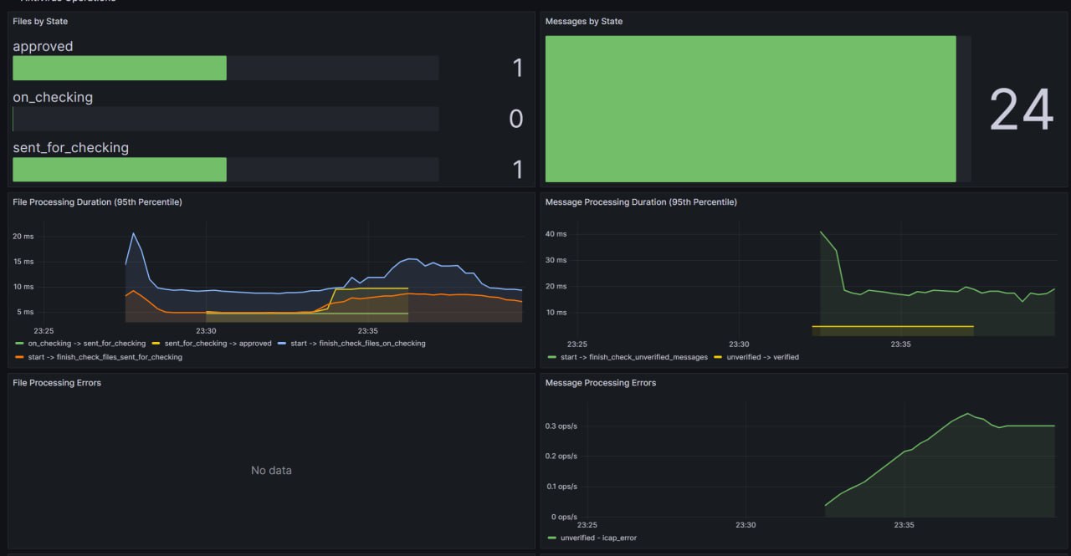Click the 23:30 tick in File Processing Duration chart
Image resolution: width=1071 pixels, height=556 pixels.
tap(206, 330)
